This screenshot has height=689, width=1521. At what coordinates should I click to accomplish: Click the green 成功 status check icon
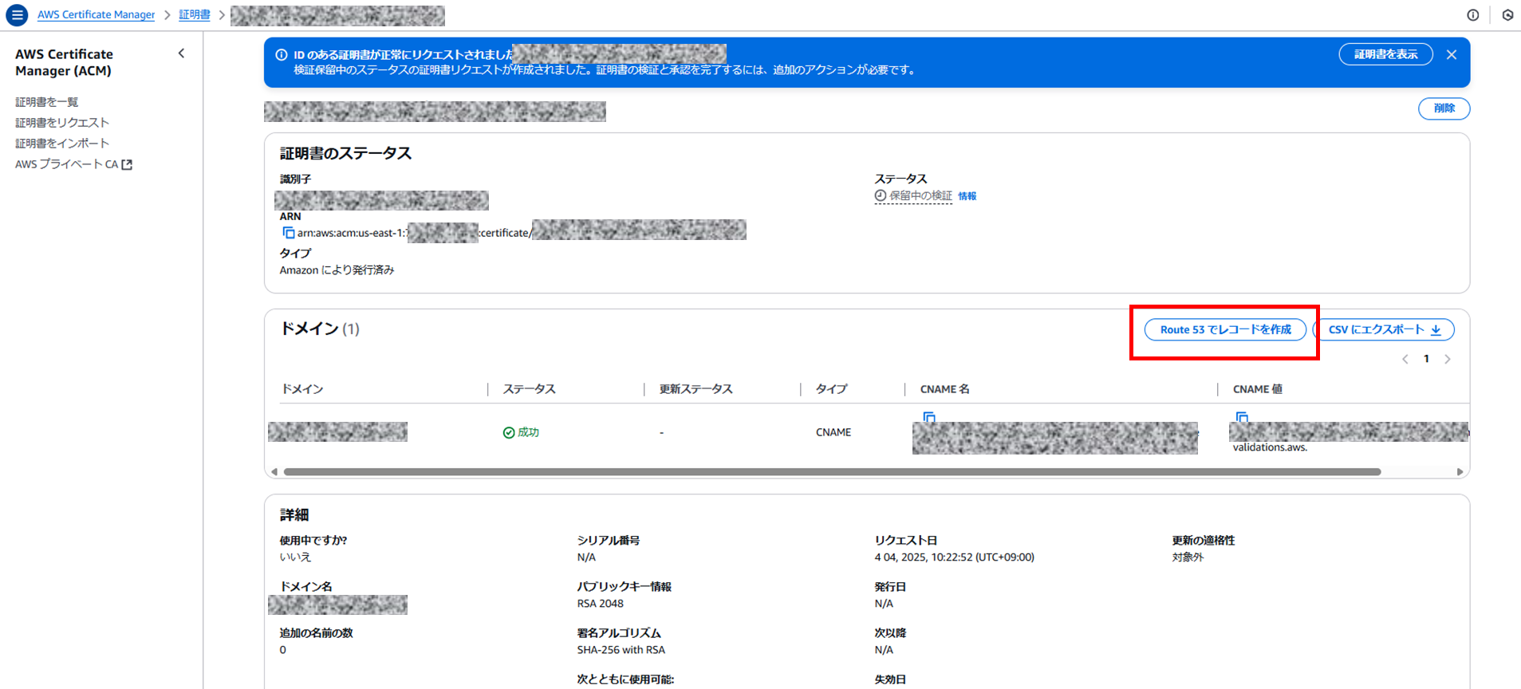pos(509,432)
